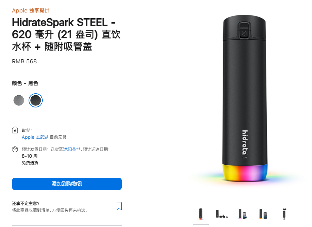
Task: Select first thumbnail of black bottle
Action: point(201,214)
